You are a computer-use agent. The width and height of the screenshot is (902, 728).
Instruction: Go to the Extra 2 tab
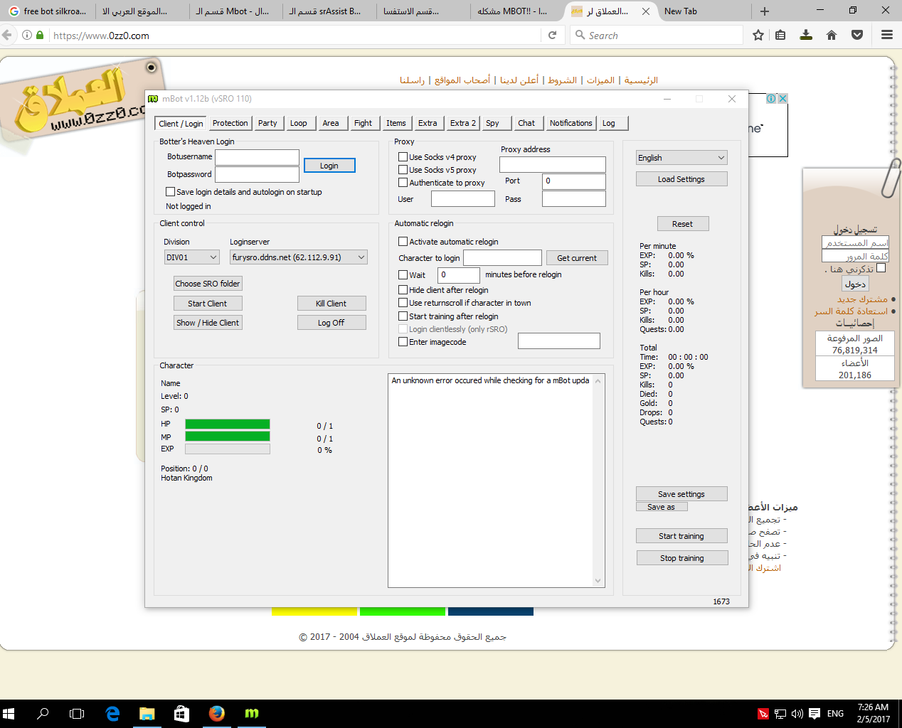(x=462, y=123)
